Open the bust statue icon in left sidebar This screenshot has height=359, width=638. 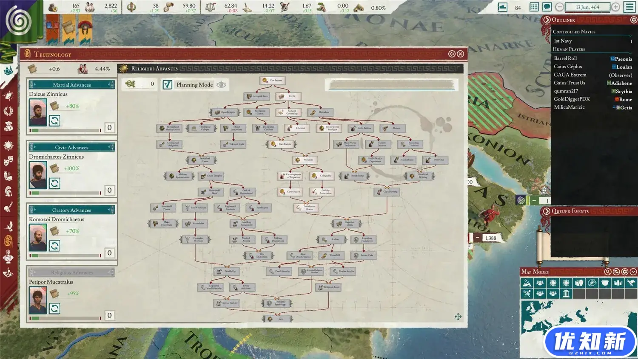click(x=8, y=257)
